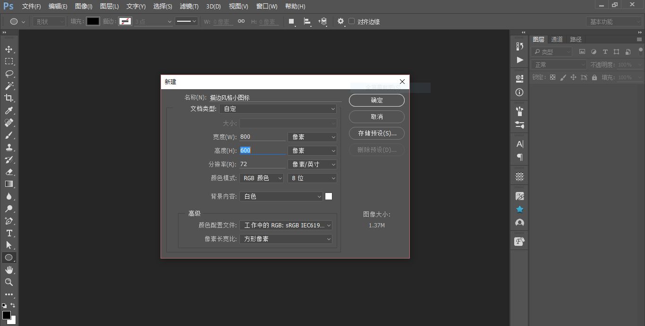This screenshot has height=326, width=645.
Task: Select the Hand tool
Action: [9, 270]
